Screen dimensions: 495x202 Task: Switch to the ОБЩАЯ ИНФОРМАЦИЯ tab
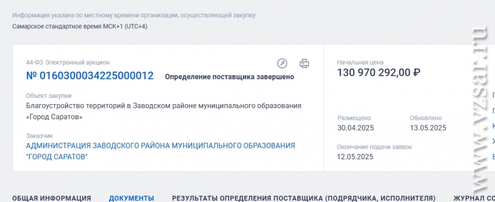(52, 198)
